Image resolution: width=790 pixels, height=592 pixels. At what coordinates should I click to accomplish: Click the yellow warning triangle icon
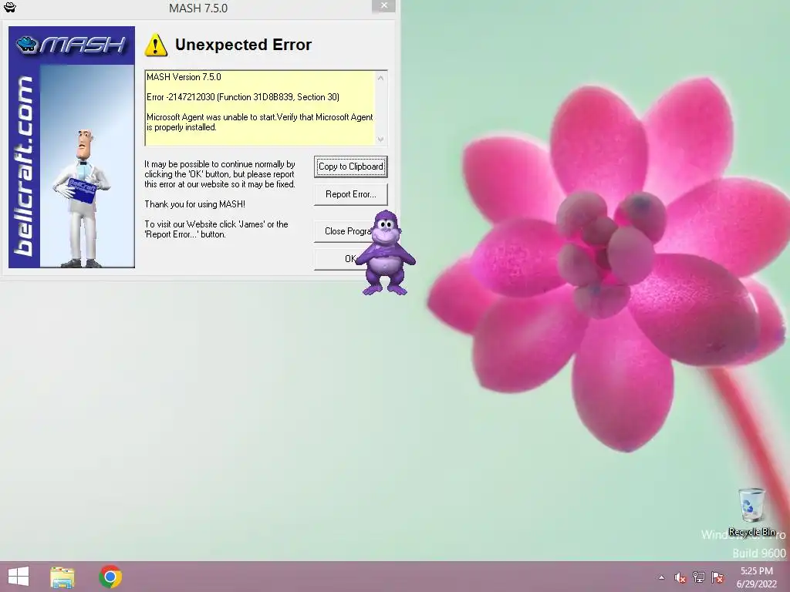click(156, 45)
